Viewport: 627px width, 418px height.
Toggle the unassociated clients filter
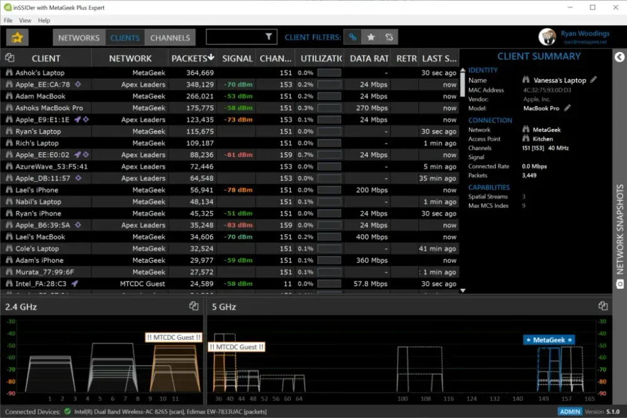click(x=389, y=37)
